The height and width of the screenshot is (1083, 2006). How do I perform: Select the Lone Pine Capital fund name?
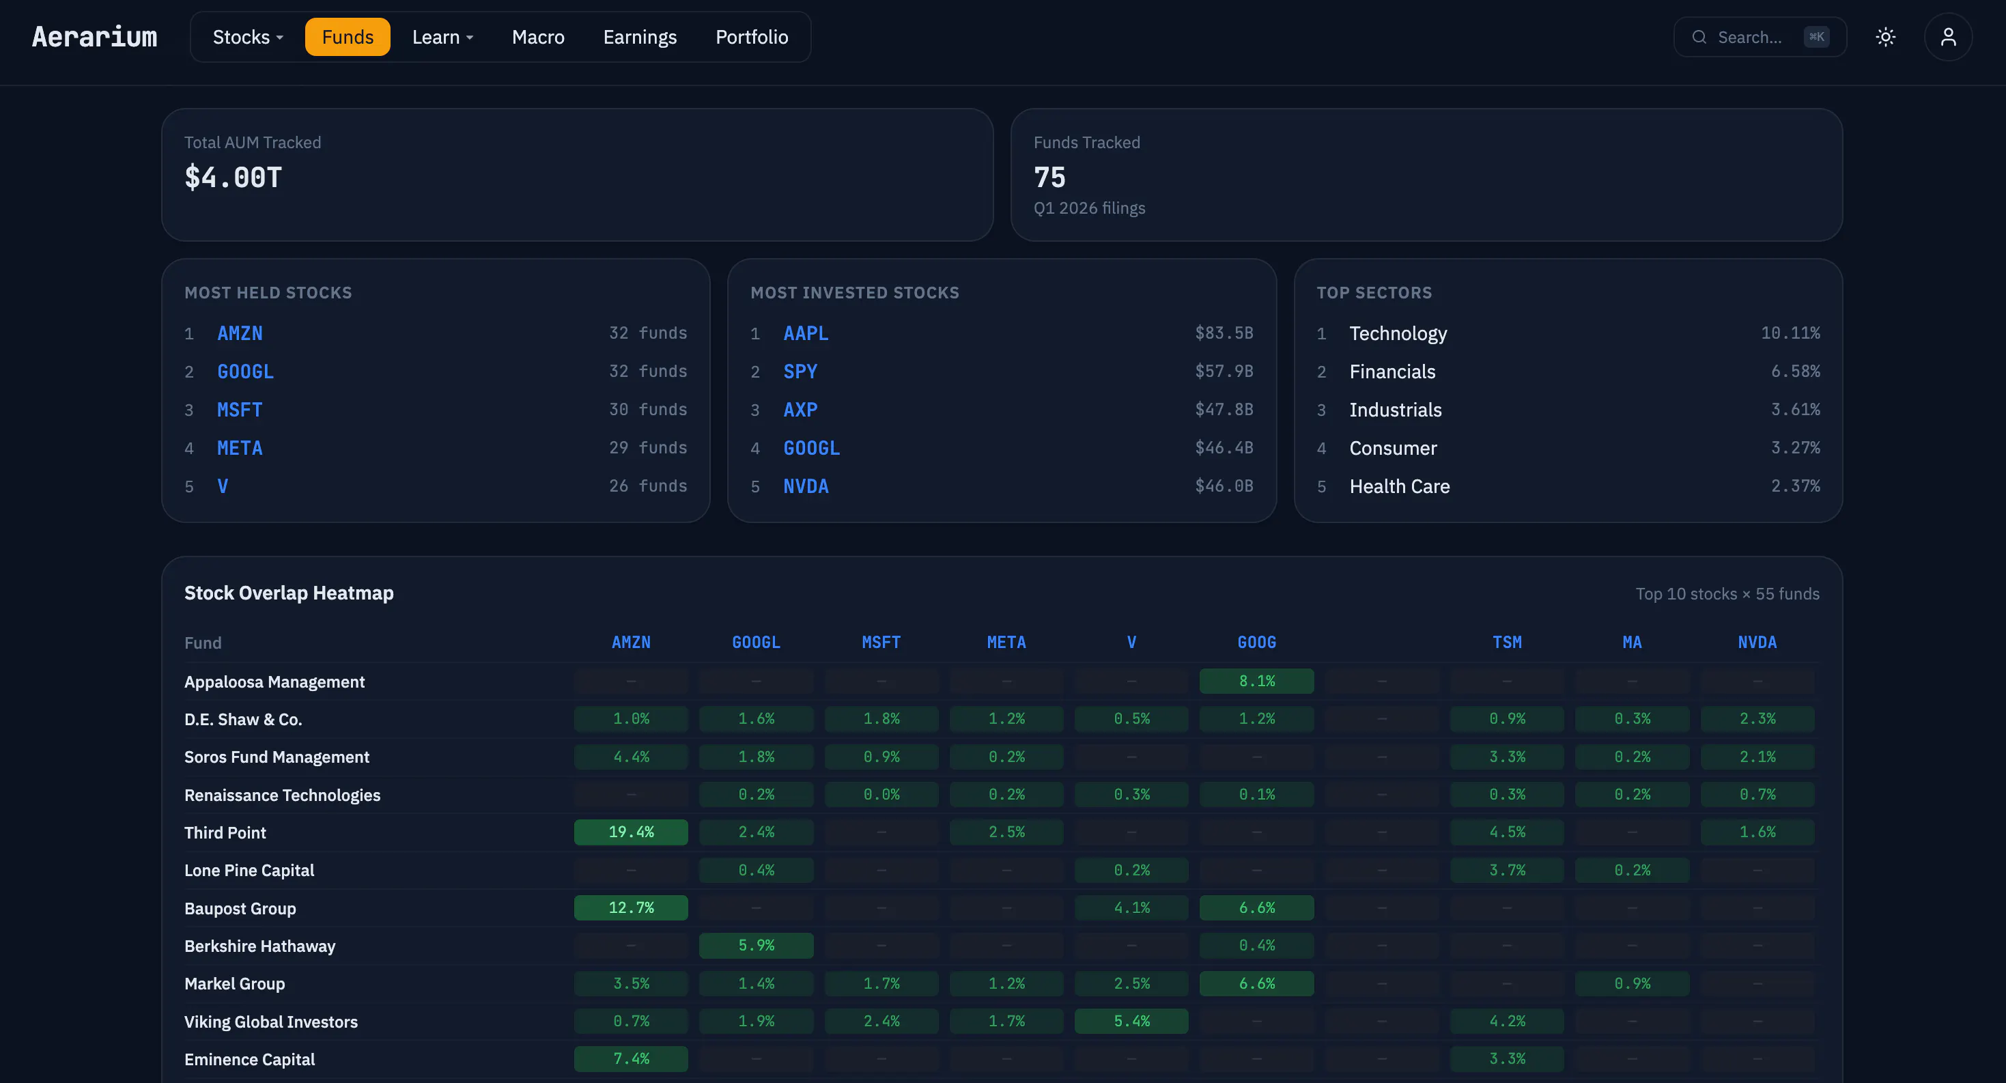pyautogui.click(x=249, y=871)
